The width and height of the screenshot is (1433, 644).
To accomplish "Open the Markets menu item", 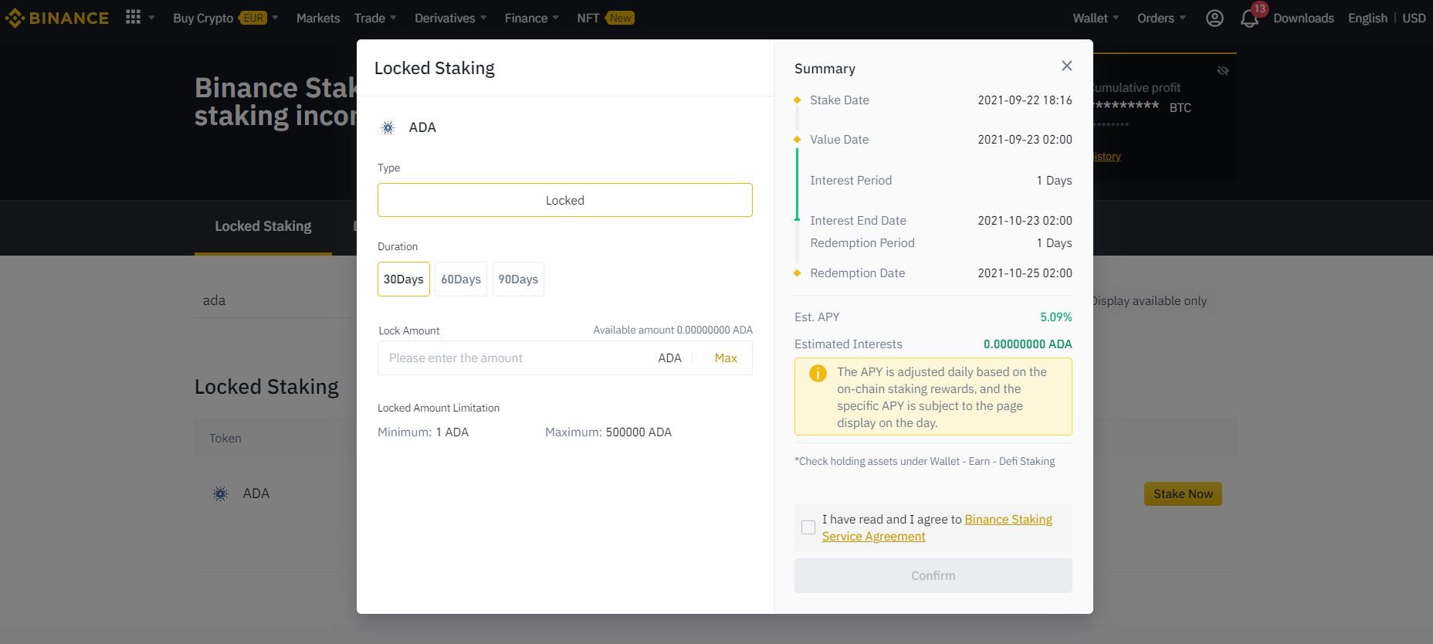I will [x=317, y=18].
